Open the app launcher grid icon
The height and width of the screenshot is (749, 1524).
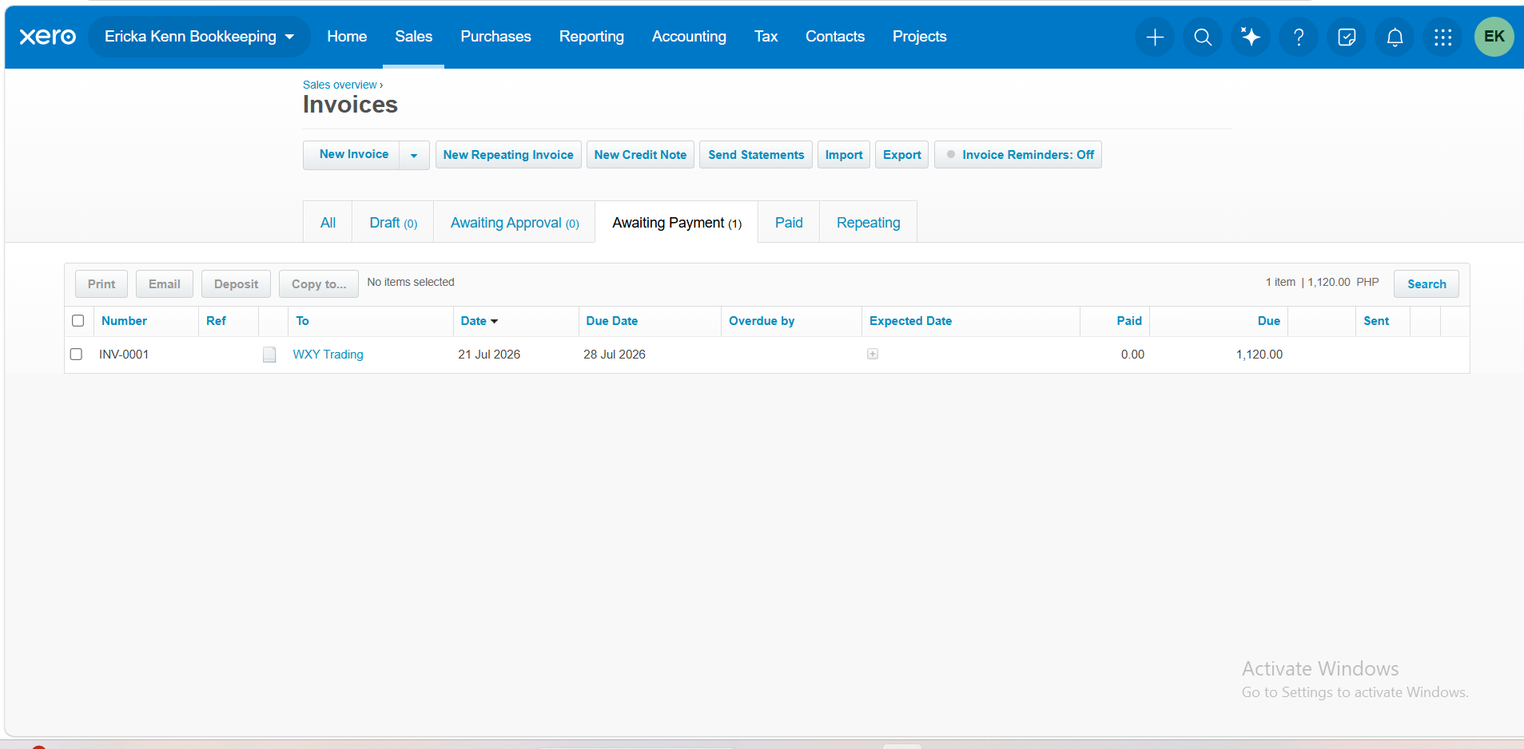point(1442,37)
